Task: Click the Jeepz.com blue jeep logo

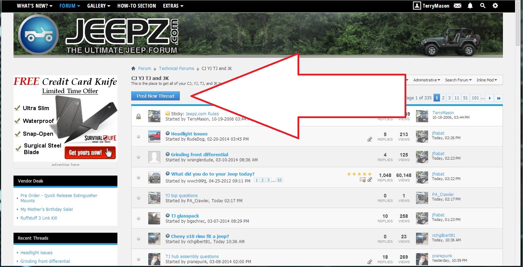Action: (38, 35)
